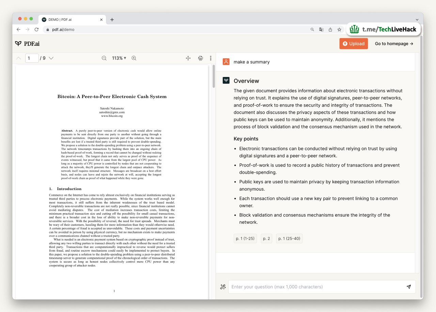Click the PDF.ai bot avatar beside Overview

pos(226,80)
